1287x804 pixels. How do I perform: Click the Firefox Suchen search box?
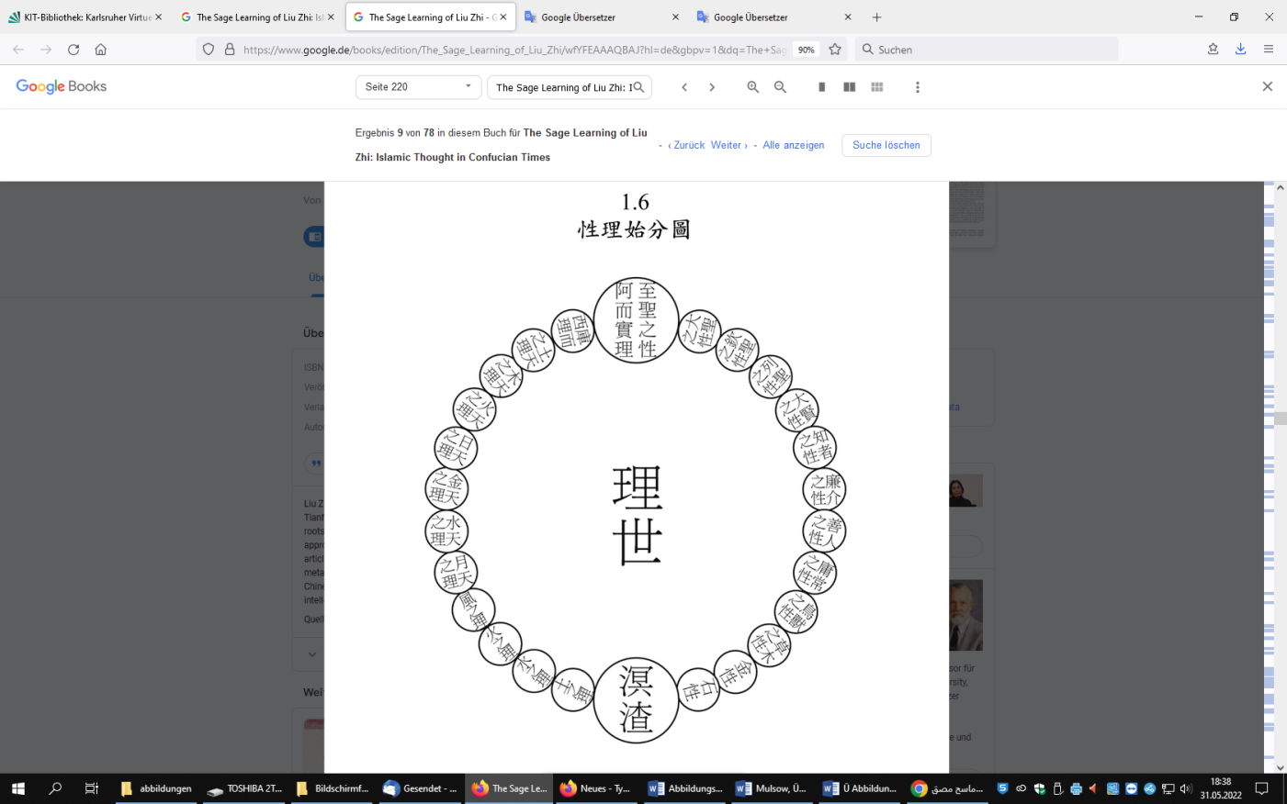[986, 50]
